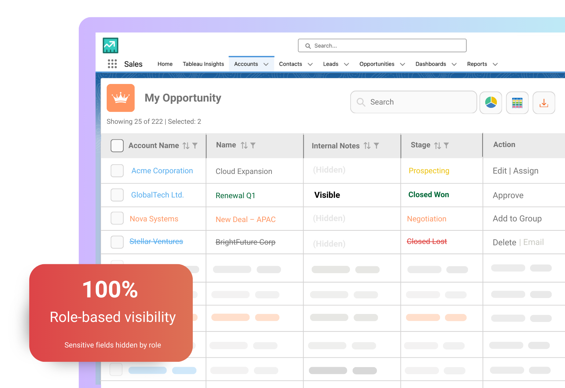This screenshot has height=388, width=565.
Task: Click the Showing 25 of 222 status text
Action: click(x=135, y=121)
